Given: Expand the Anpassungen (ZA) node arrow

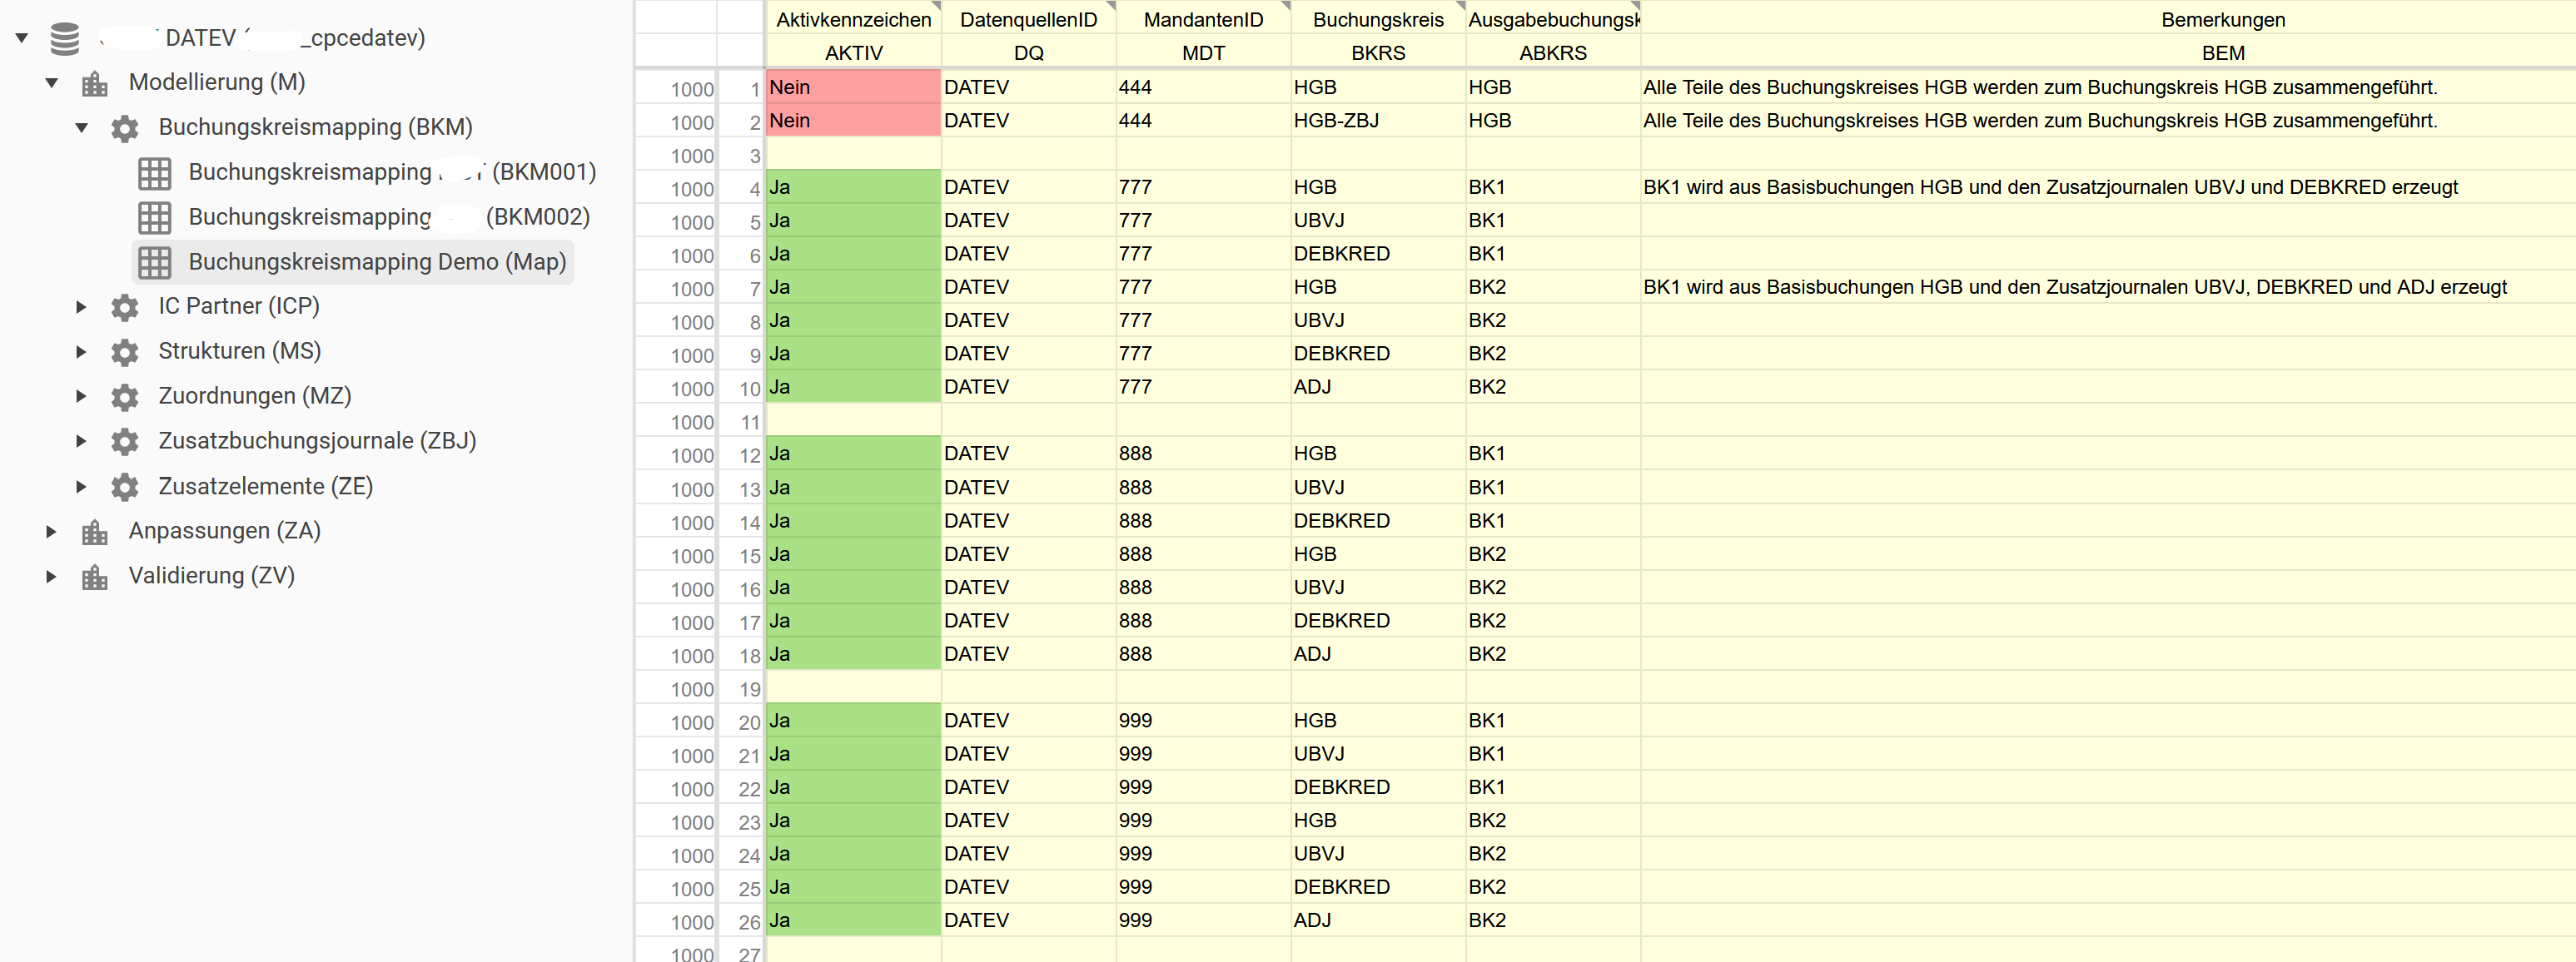Looking at the screenshot, I should [x=52, y=531].
